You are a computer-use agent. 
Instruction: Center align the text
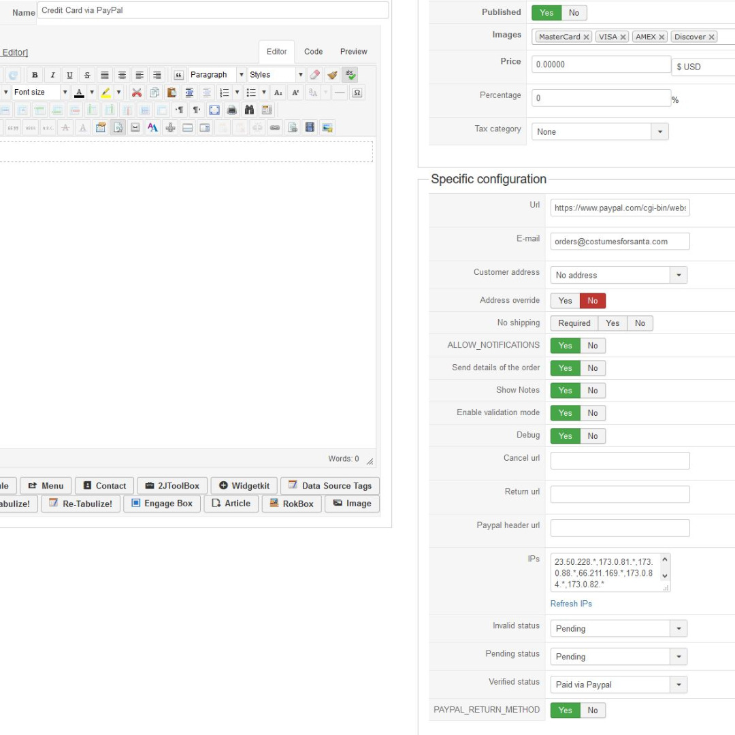coord(122,75)
